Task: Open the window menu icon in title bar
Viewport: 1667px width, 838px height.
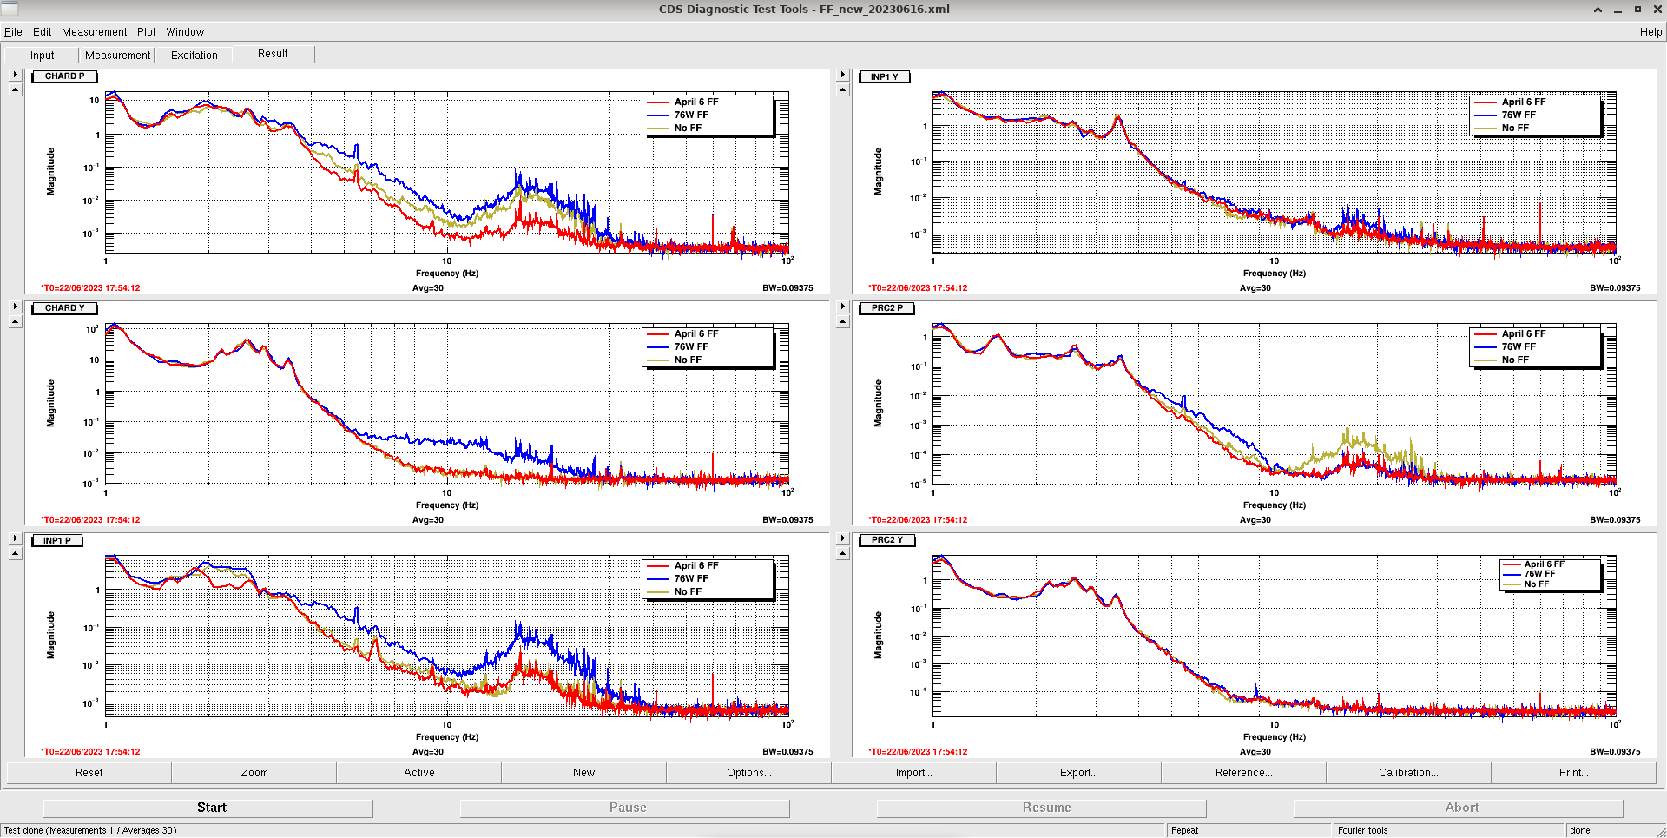Action: click(x=10, y=9)
